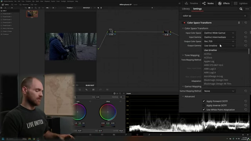The width and height of the screenshot is (251, 141).
Task: Select the forest still thumbnail in the gallery
Action: click(32, 14)
